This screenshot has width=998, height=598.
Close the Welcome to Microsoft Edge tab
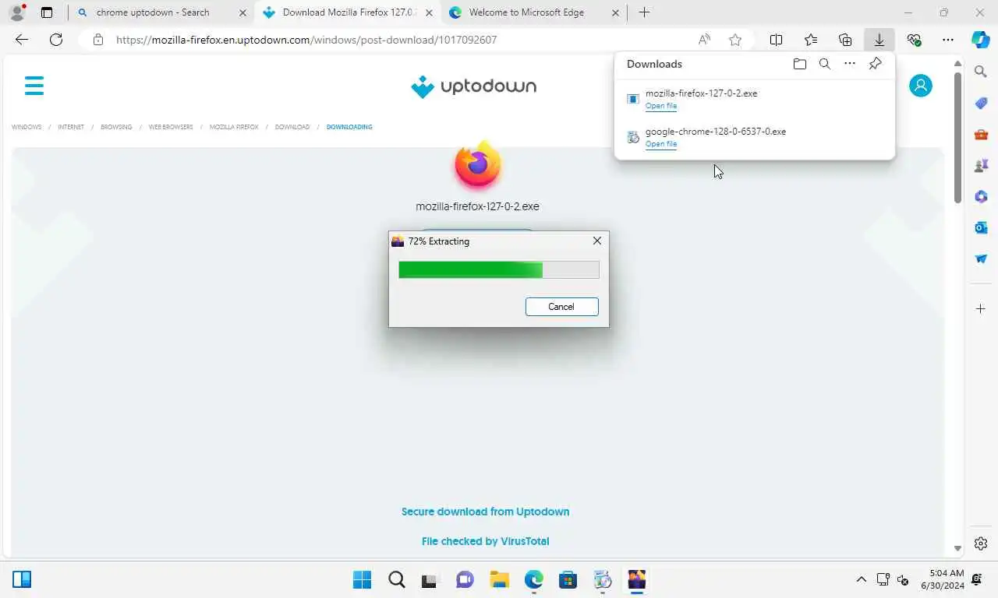(x=615, y=12)
